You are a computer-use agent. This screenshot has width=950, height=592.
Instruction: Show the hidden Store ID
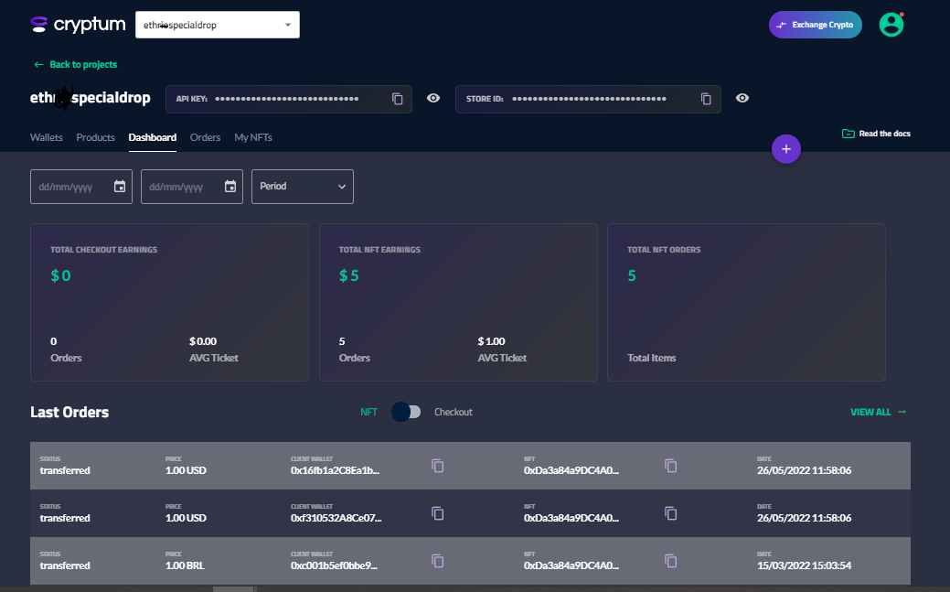pos(742,99)
